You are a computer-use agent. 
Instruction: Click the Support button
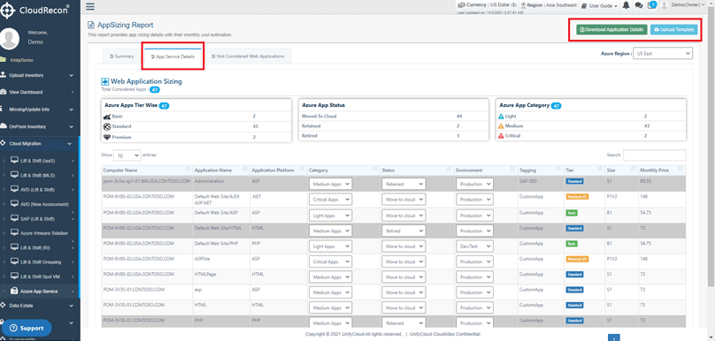click(27, 328)
